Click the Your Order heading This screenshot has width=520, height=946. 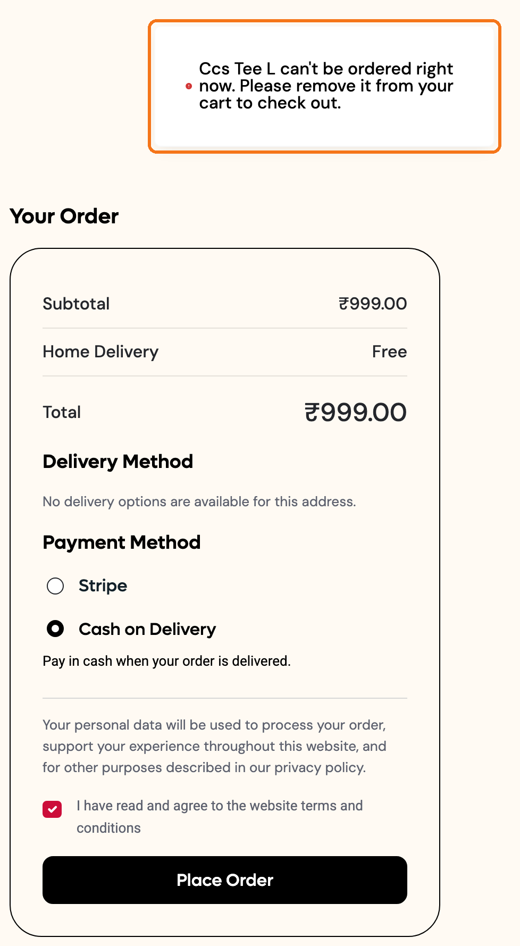pyautogui.click(x=64, y=216)
